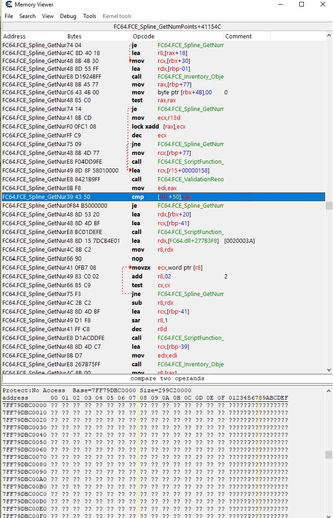
Task: Select the lock xadd [rax],ecx instruction row
Action: [163, 127]
